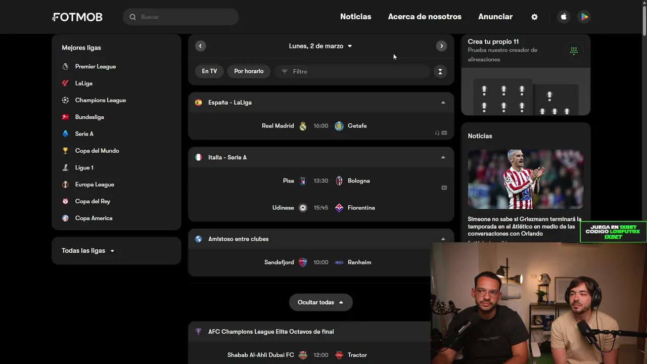Click the Ligue 1 league label
The image size is (647, 364).
[x=84, y=167]
